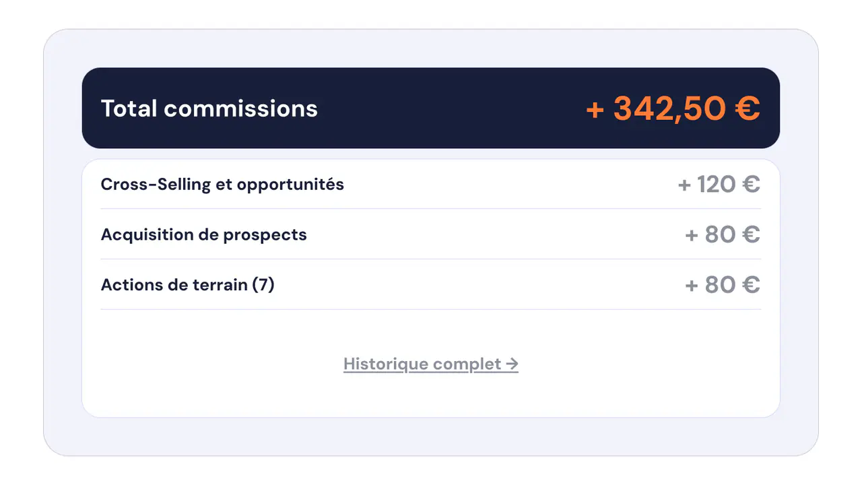Image resolution: width=862 pixels, height=485 pixels.
Task: Click the + 342,50 € total amount
Action: pyautogui.click(x=673, y=108)
